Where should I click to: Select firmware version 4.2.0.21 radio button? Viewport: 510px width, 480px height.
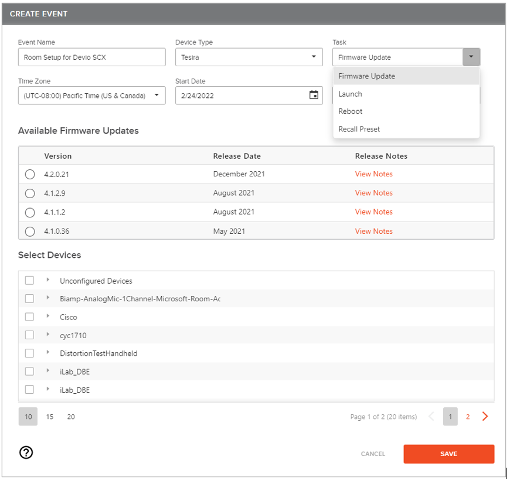pos(30,174)
